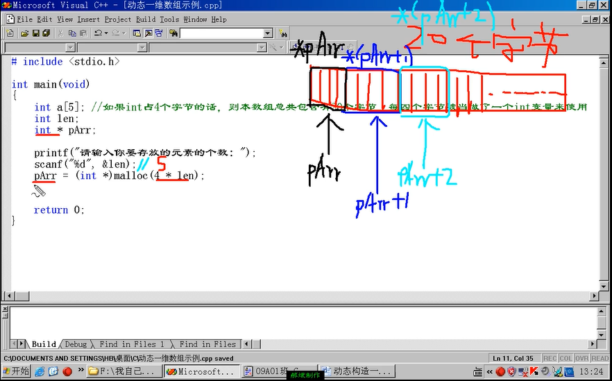Screen dimensions: 612x381
Task: Click the red circle quick launch icon
Action: coord(67,371)
